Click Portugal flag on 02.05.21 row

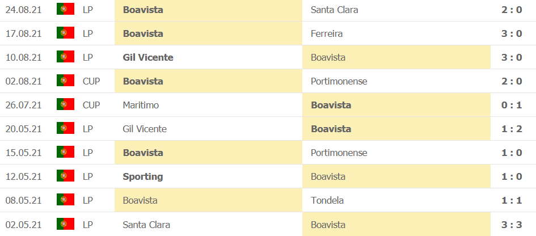pyautogui.click(x=66, y=224)
